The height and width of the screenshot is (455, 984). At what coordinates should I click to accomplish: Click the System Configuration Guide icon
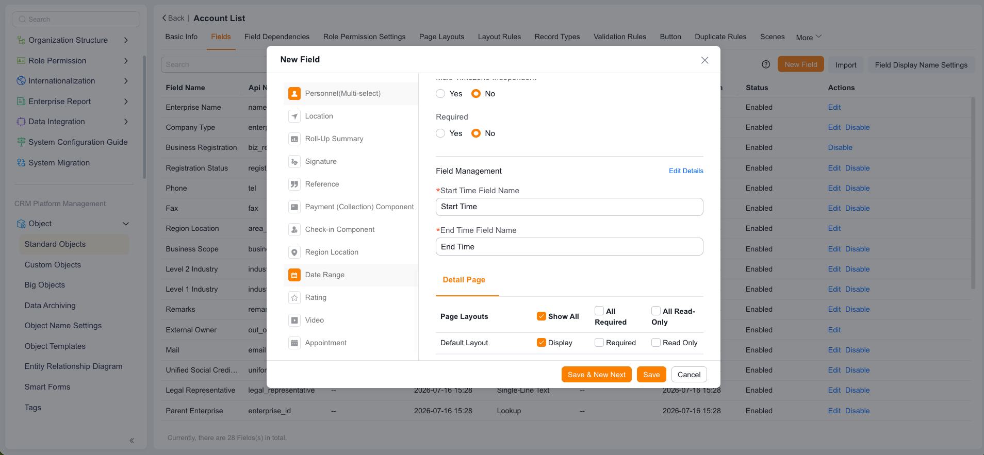coord(21,142)
